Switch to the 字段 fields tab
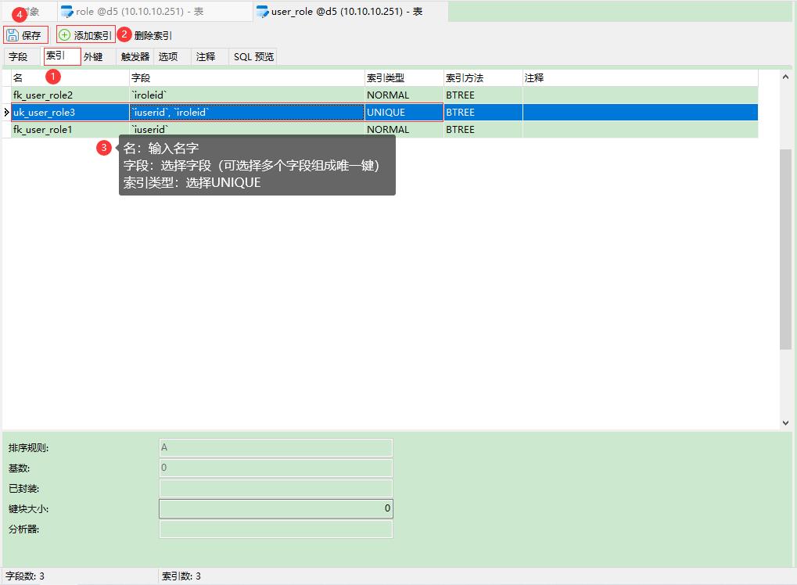Viewport: 797px width, 585px height. pyautogui.click(x=18, y=56)
